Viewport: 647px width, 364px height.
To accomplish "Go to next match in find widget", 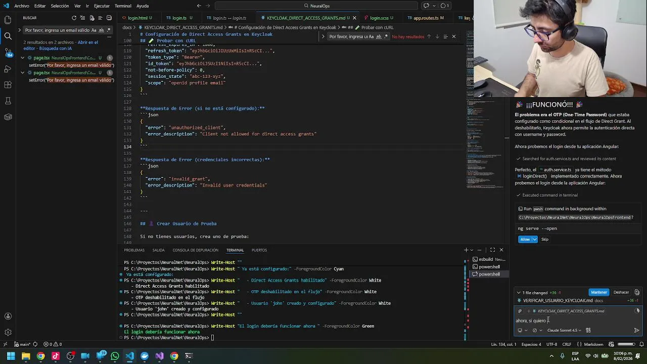I will (437, 36).
